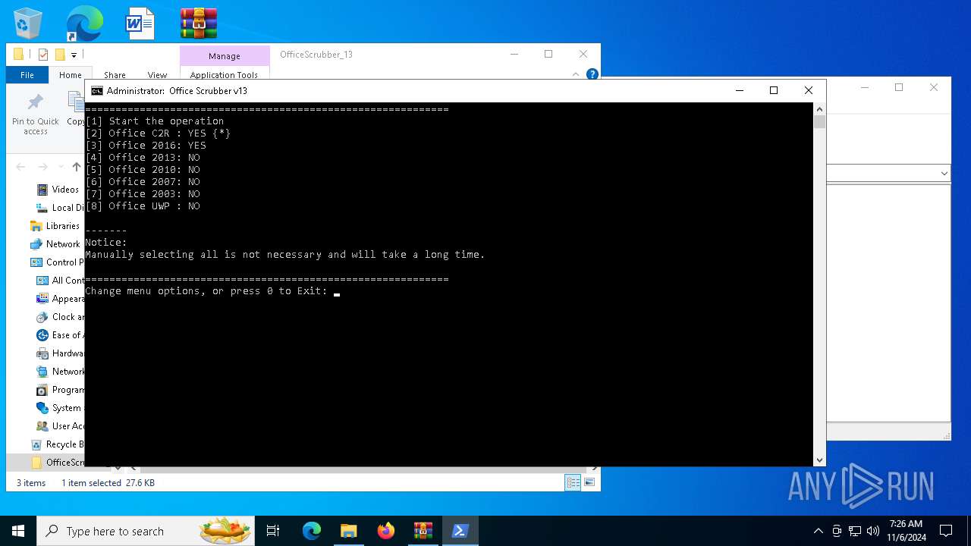Viewport: 971px width, 546px height.
Task: Open the WinRAR desktop icon
Action: [x=199, y=23]
